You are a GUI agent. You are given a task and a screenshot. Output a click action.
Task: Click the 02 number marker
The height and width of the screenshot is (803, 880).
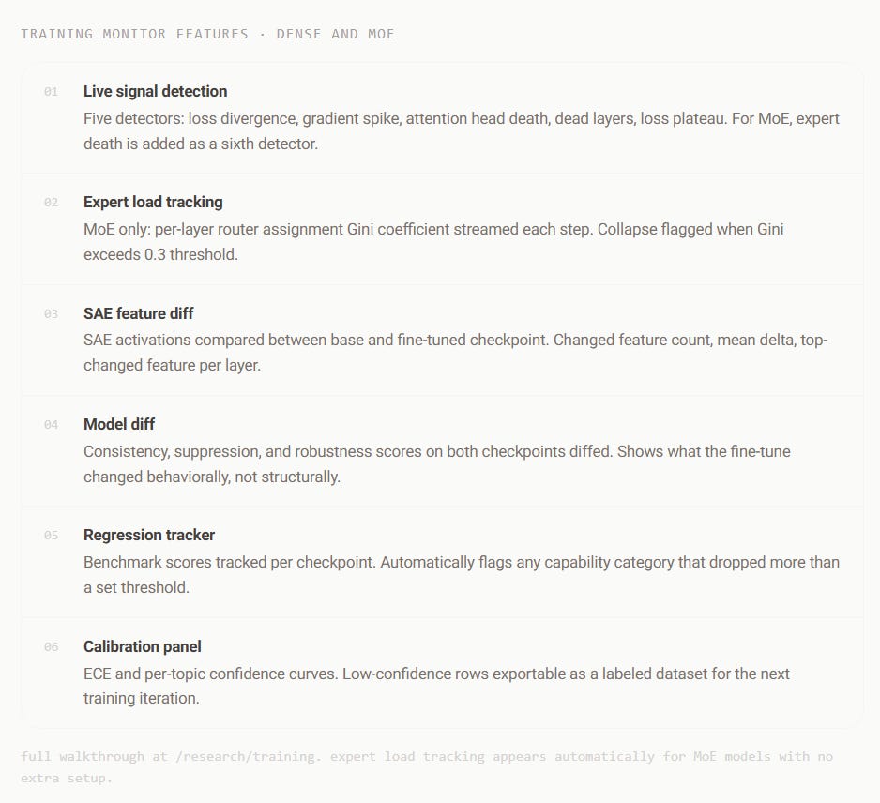[51, 202]
